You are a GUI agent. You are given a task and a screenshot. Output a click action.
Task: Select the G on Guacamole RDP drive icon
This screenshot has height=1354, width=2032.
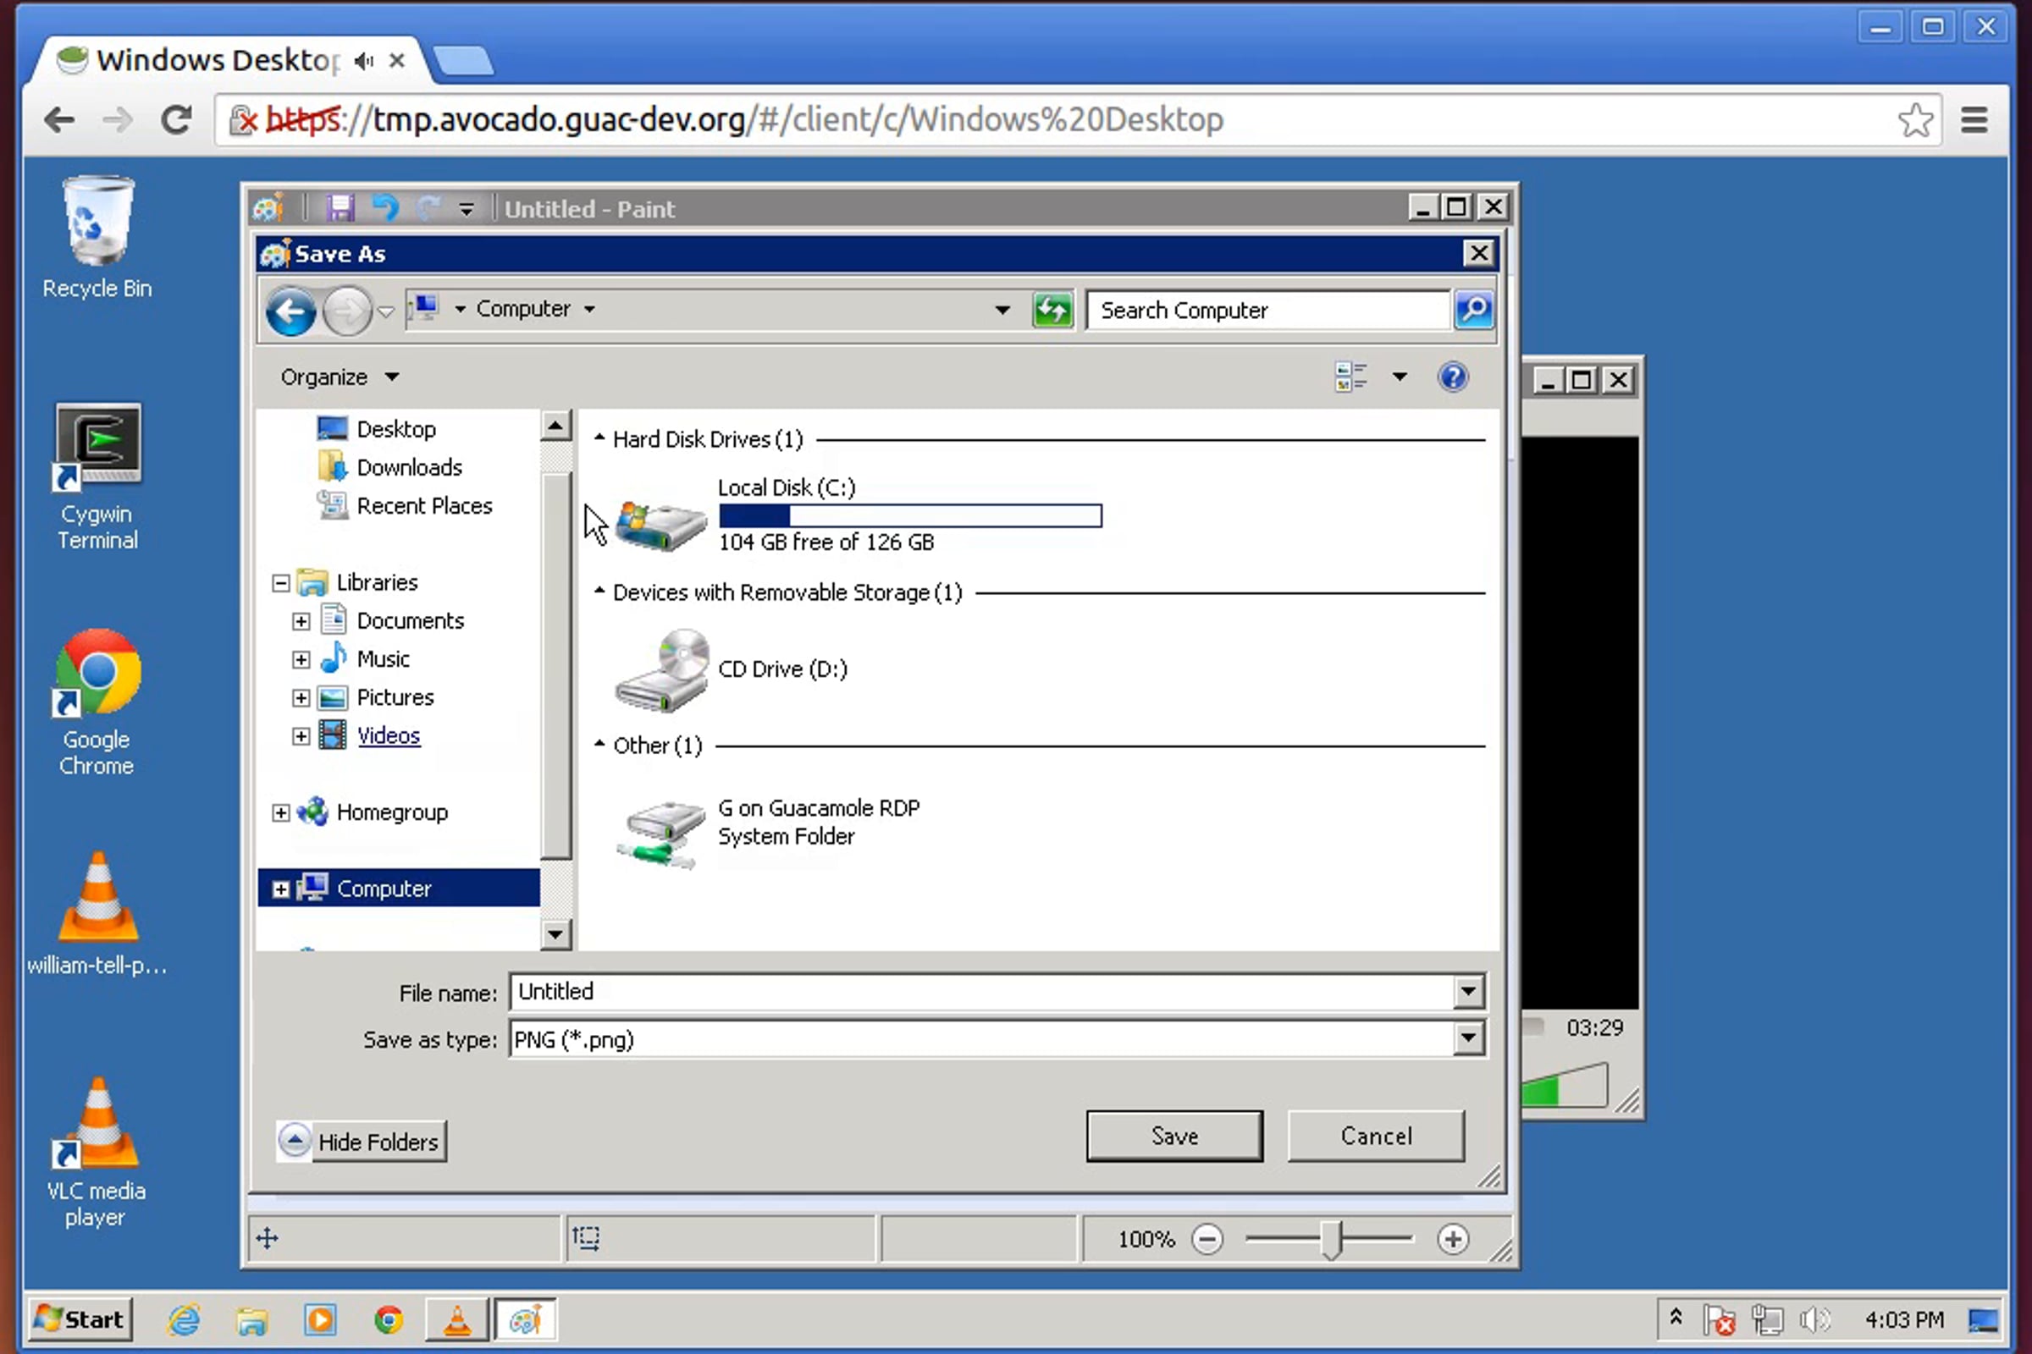[x=662, y=833]
